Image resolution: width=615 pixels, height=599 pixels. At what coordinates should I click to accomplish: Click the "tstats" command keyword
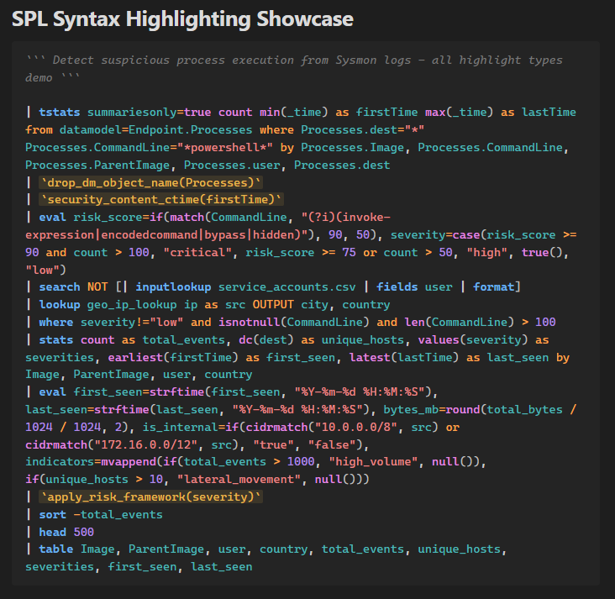[59, 113]
